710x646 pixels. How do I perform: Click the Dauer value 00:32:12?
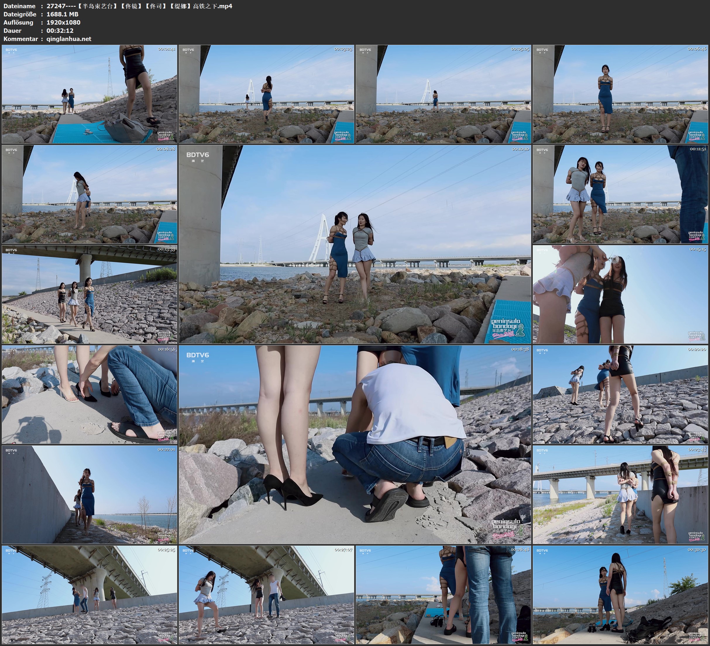60,31
